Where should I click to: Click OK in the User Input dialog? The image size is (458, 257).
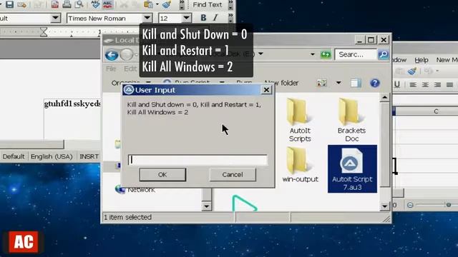click(162, 174)
